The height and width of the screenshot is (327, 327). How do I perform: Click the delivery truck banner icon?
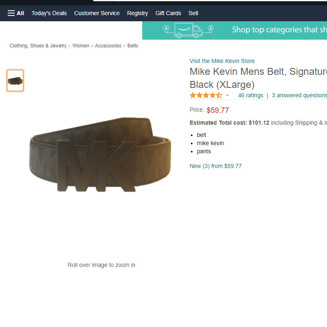coord(188,30)
